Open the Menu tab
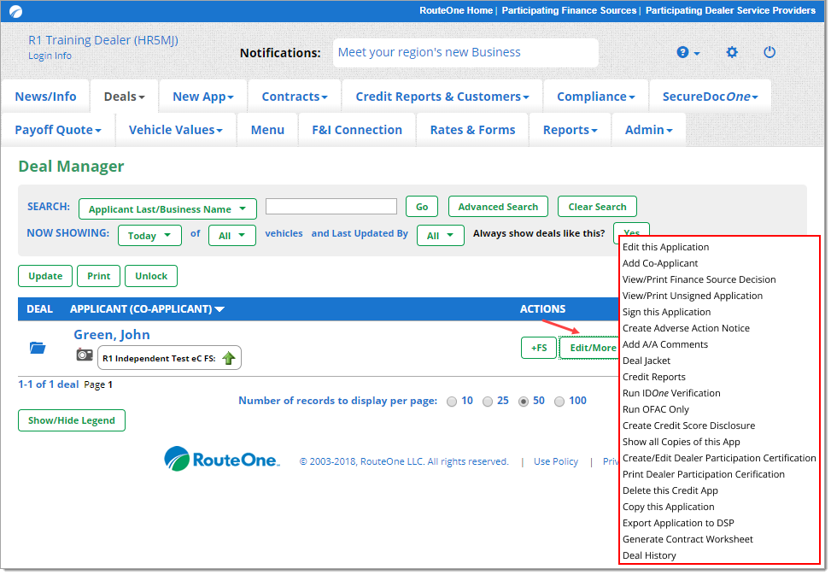The height and width of the screenshot is (575, 831). click(267, 130)
